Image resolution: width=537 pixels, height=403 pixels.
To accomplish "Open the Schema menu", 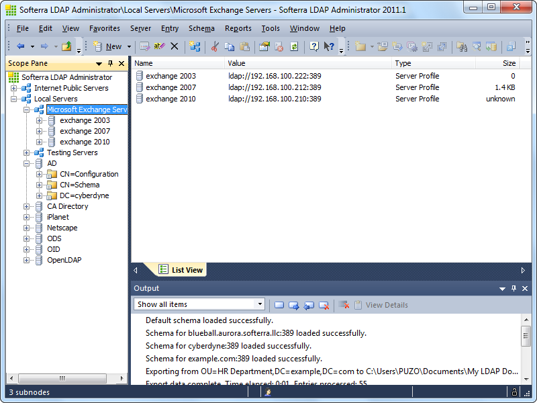I will click(201, 28).
